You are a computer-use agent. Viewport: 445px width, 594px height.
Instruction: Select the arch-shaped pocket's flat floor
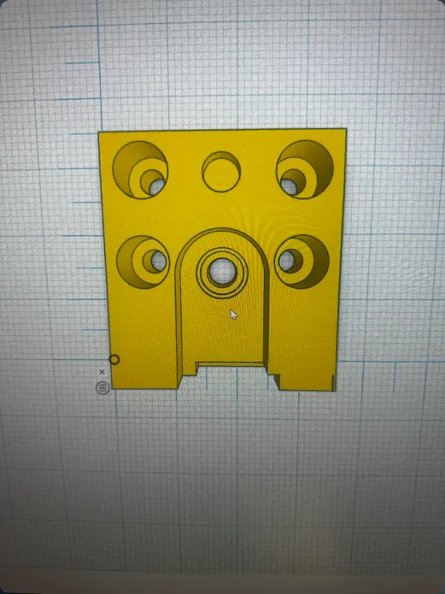point(223,326)
